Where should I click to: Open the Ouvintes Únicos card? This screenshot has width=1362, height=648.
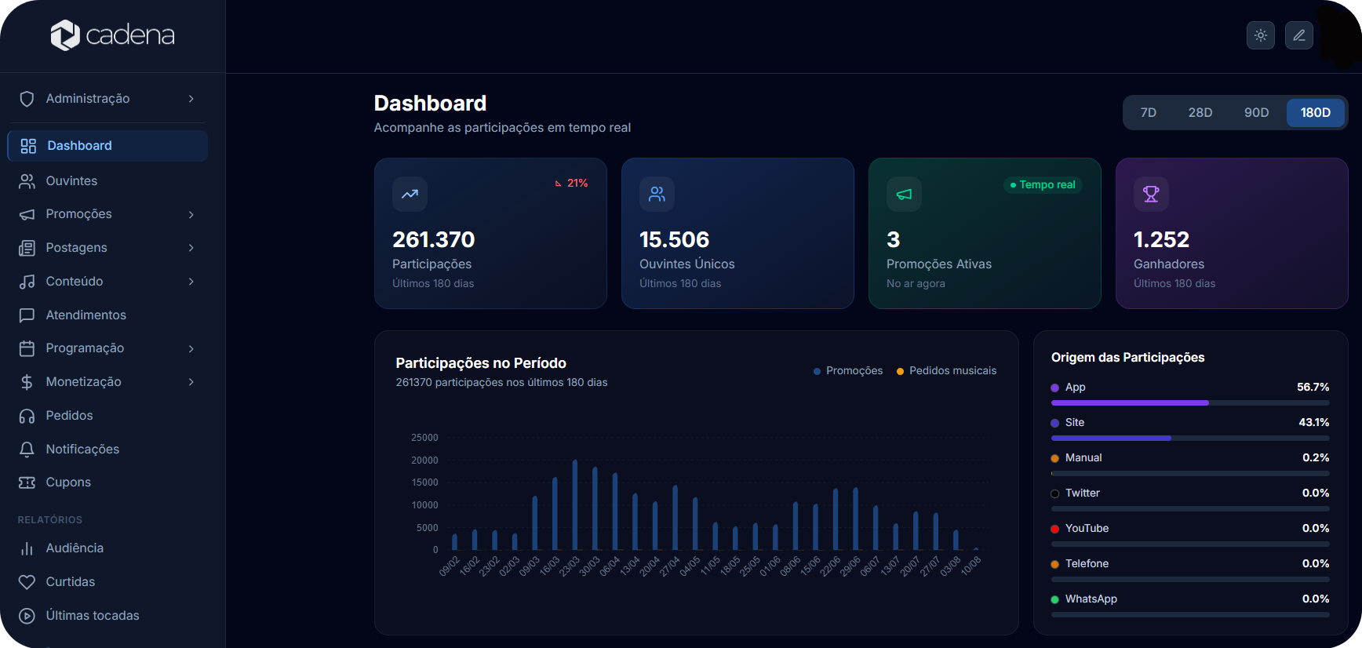click(x=737, y=234)
